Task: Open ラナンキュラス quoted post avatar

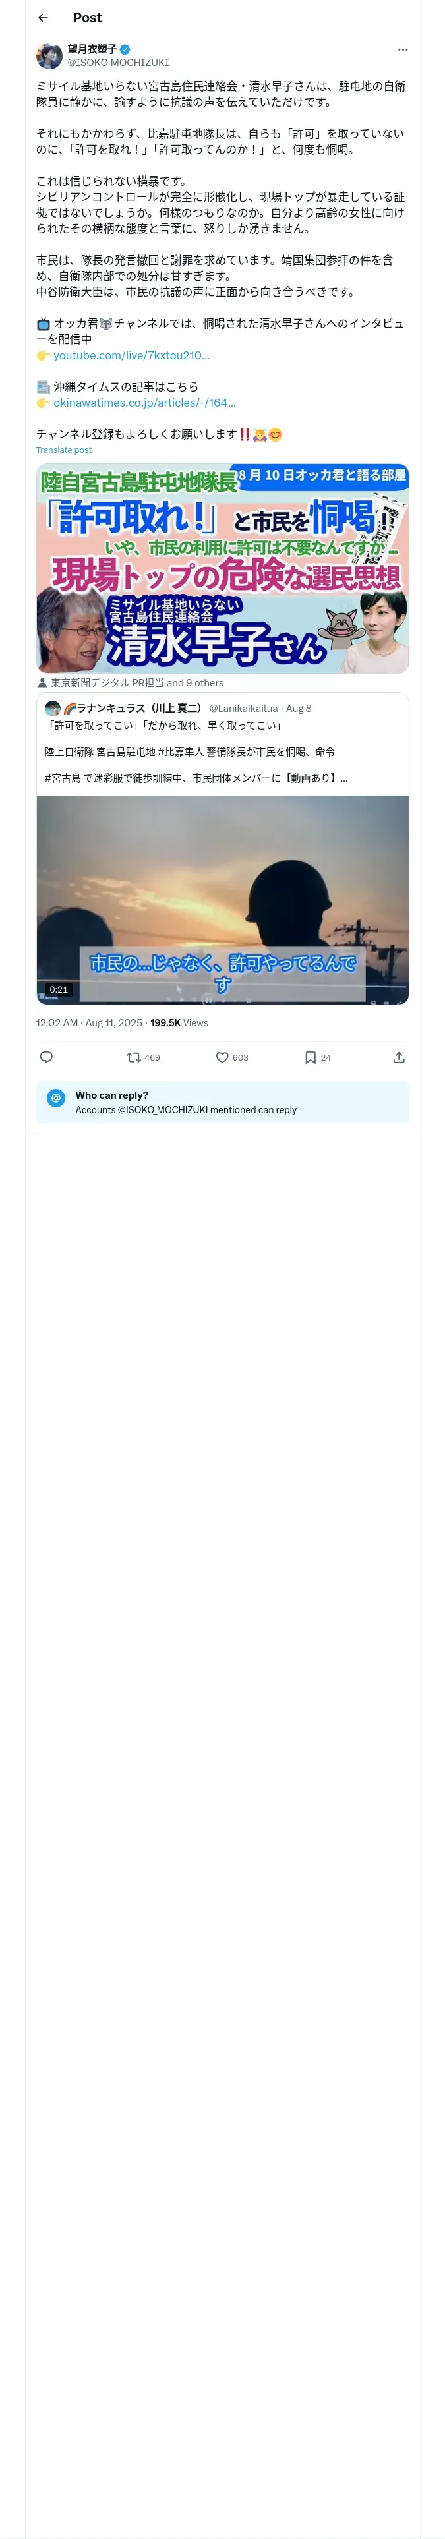Action: [52, 708]
